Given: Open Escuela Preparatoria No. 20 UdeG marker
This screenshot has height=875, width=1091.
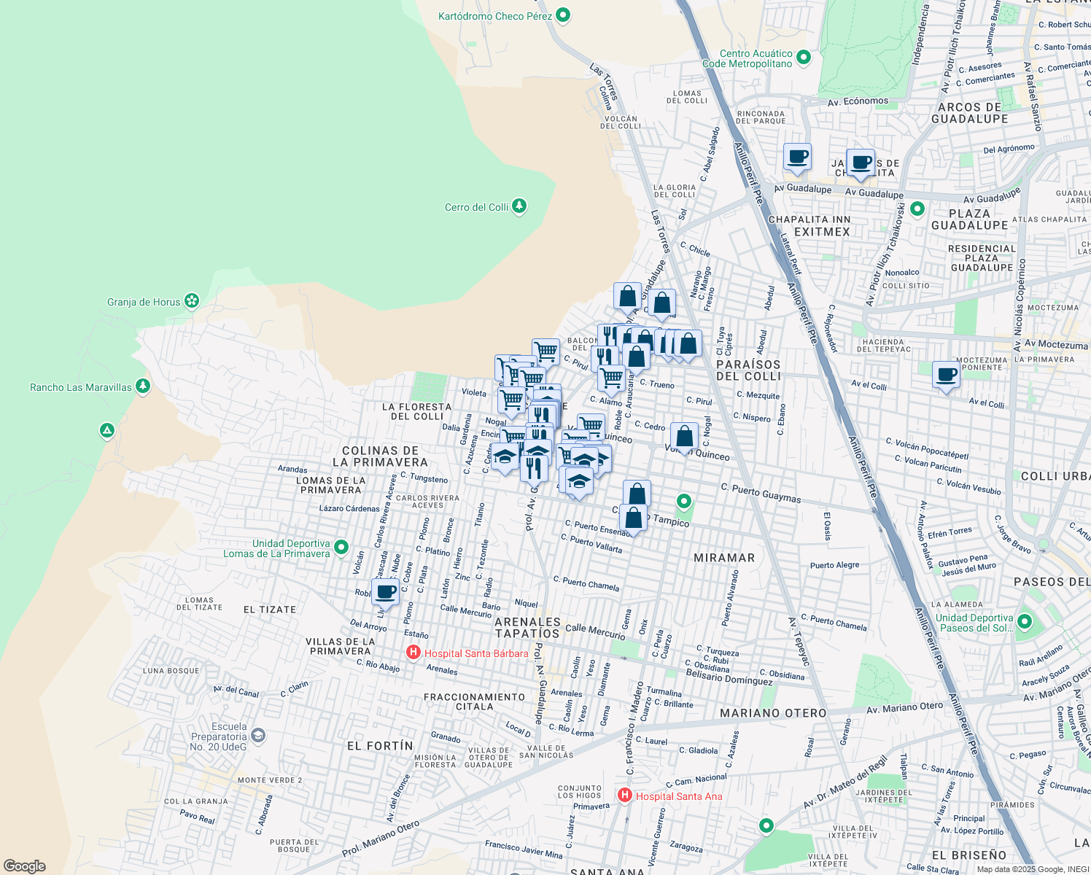Looking at the screenshot, I should click(x=257, y=736).
